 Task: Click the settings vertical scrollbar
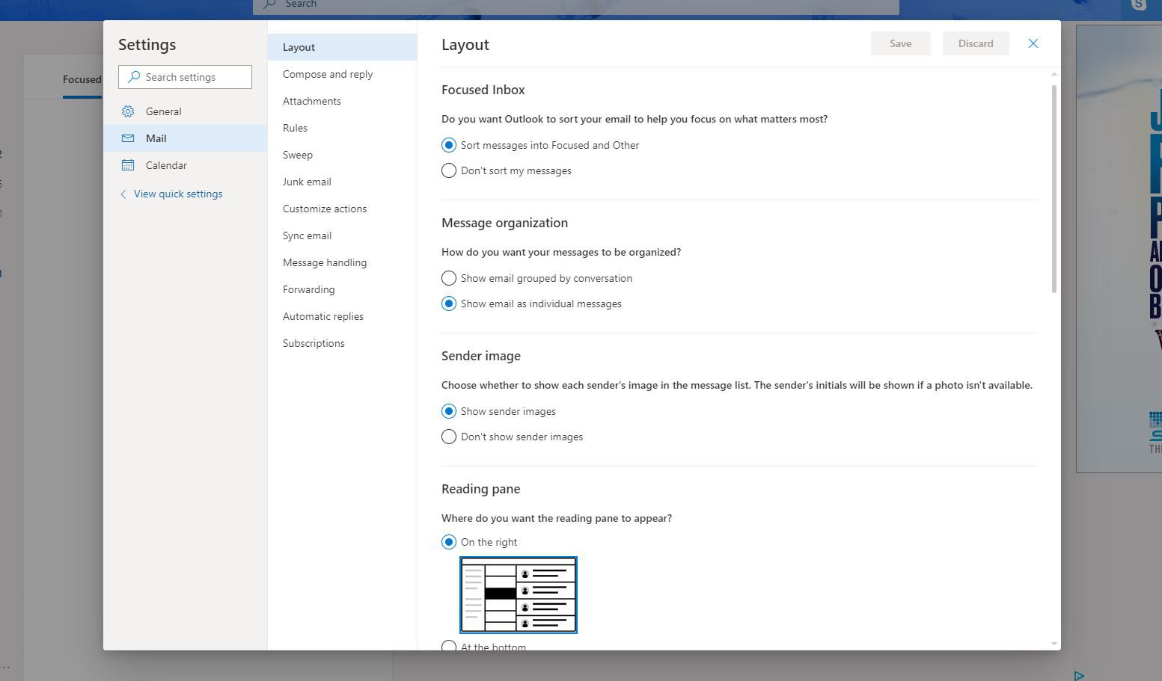click(1054, 189)
